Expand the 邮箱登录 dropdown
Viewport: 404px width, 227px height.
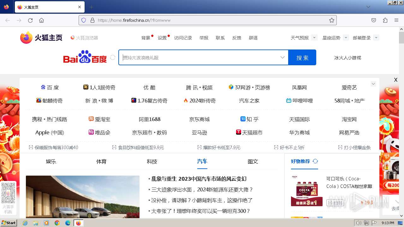[x=376, y=38]
